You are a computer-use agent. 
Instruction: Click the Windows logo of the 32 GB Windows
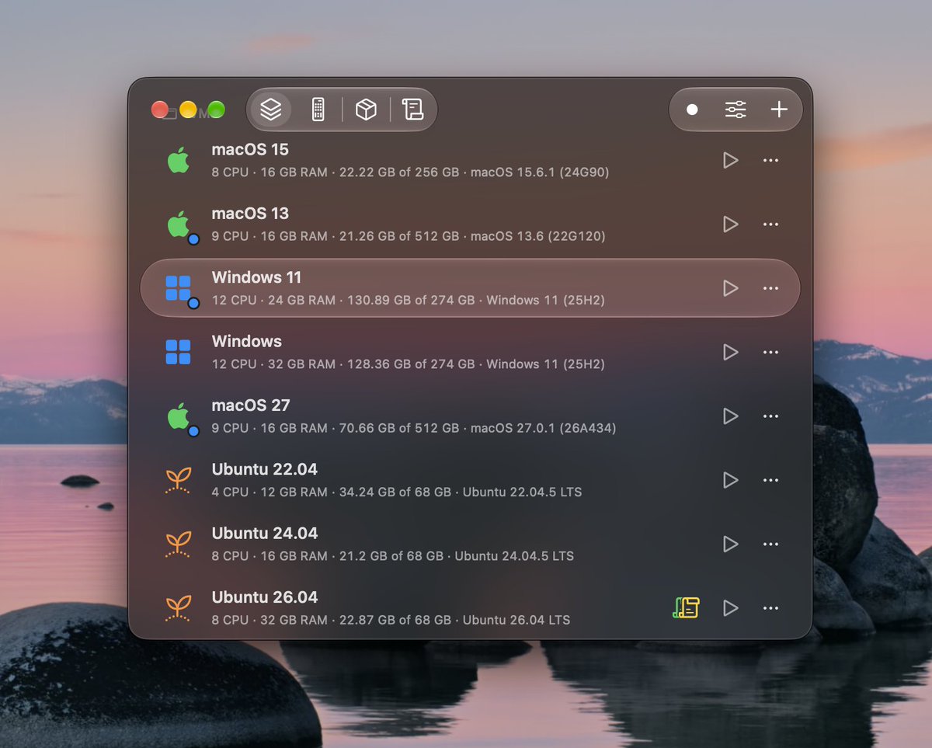tap(178, 352)
